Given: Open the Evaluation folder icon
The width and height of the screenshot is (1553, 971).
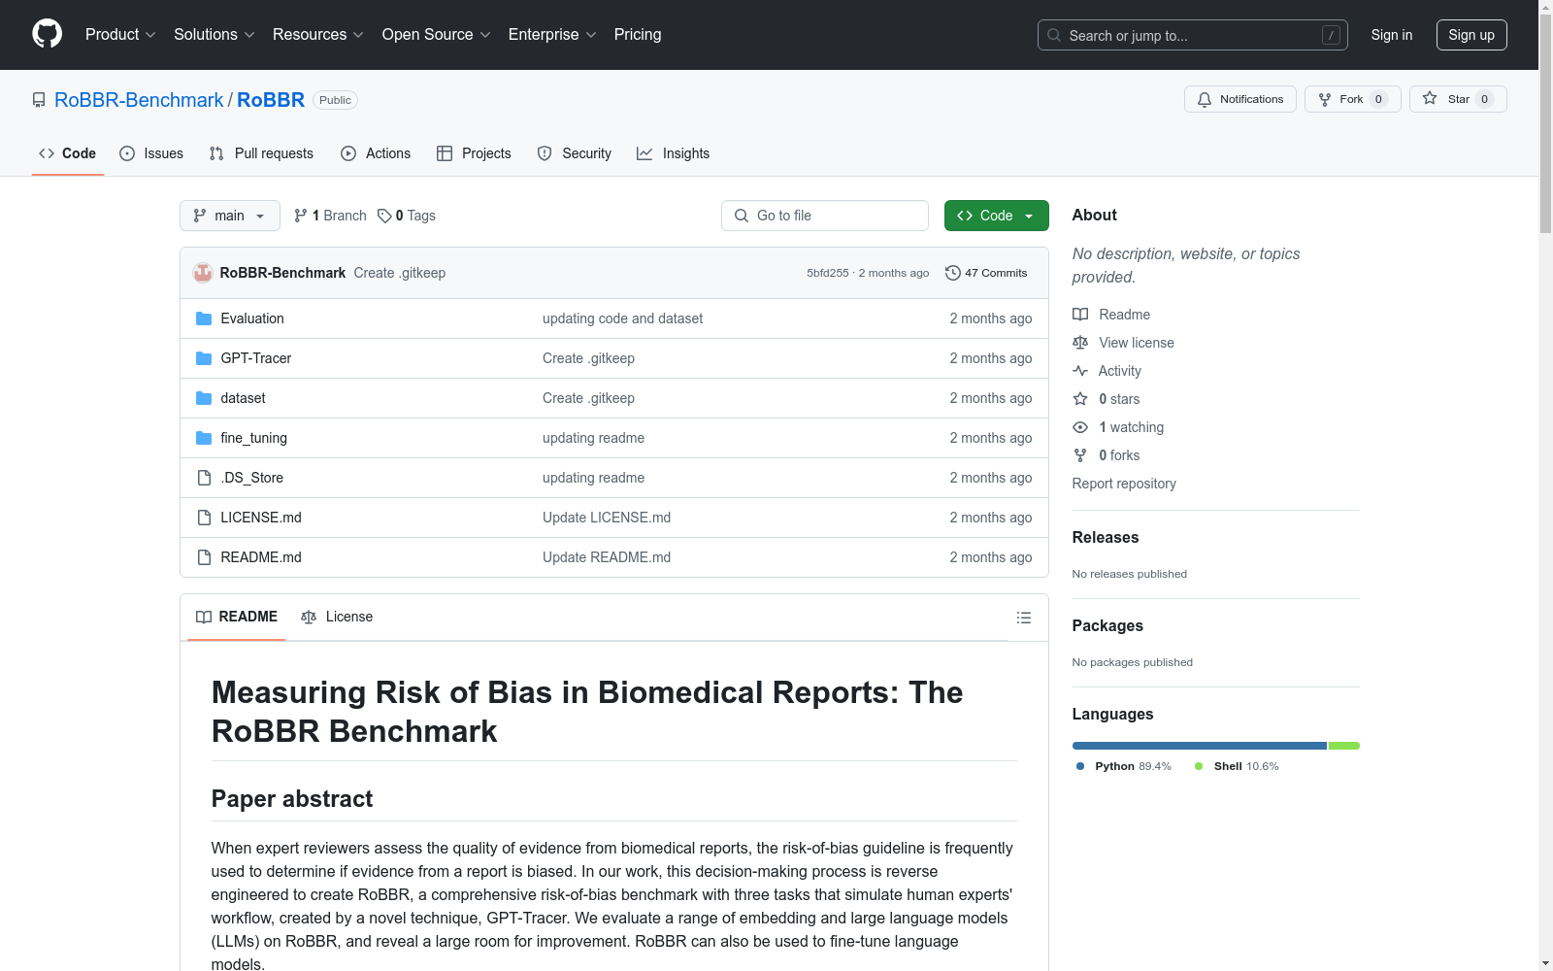Looking at the screenshot, I should click(204, 318).
